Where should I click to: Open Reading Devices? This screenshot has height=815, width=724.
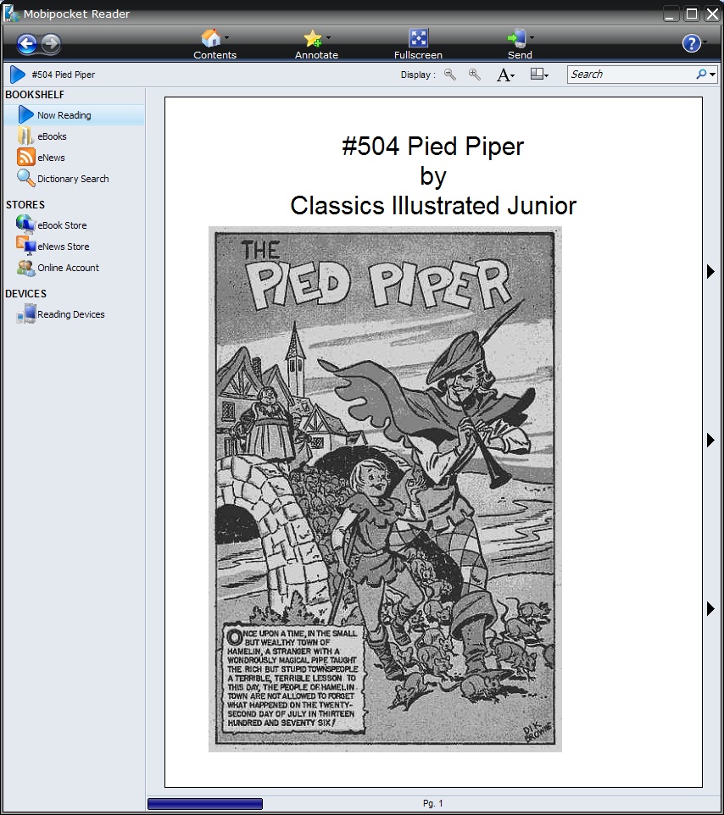pyautogui.click(x=70, y=314)
